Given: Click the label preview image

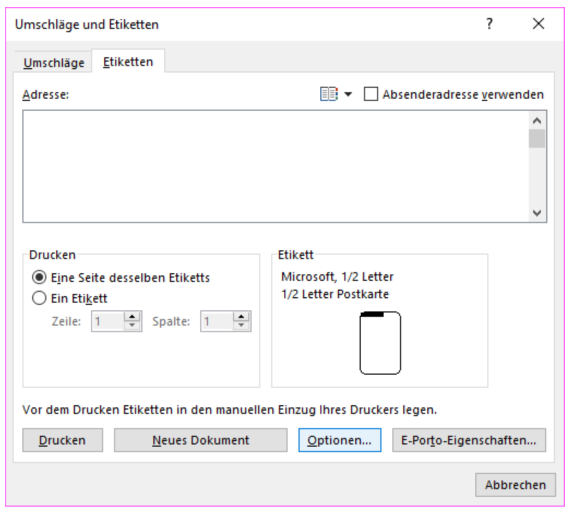Looking at the screenshot, I should pos(380,342).
